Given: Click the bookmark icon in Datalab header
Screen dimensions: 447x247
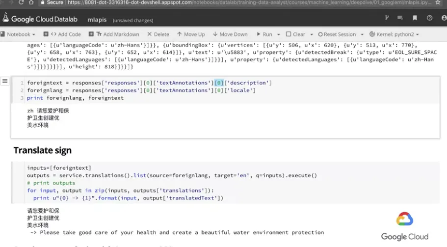Looking at the screenshot, I should click(x=415, y=18).
